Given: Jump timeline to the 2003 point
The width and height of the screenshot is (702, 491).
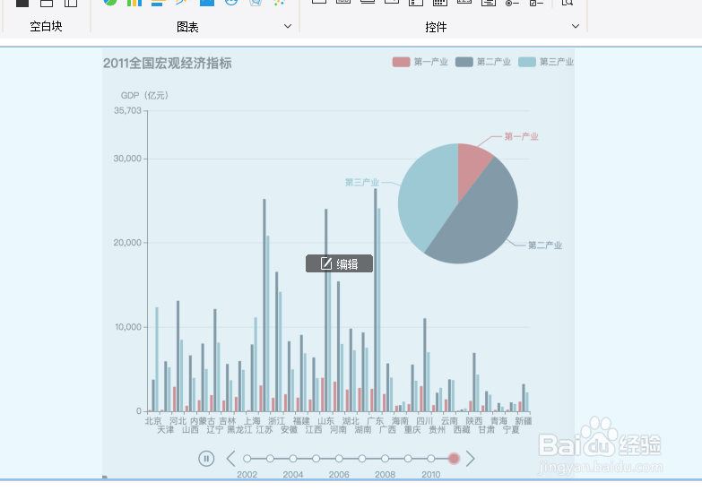Looking at the screenshot, I should 270,459.
